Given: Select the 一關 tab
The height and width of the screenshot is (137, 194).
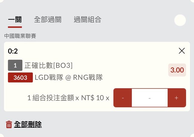Looking at the screenshot, I should 15,20.
